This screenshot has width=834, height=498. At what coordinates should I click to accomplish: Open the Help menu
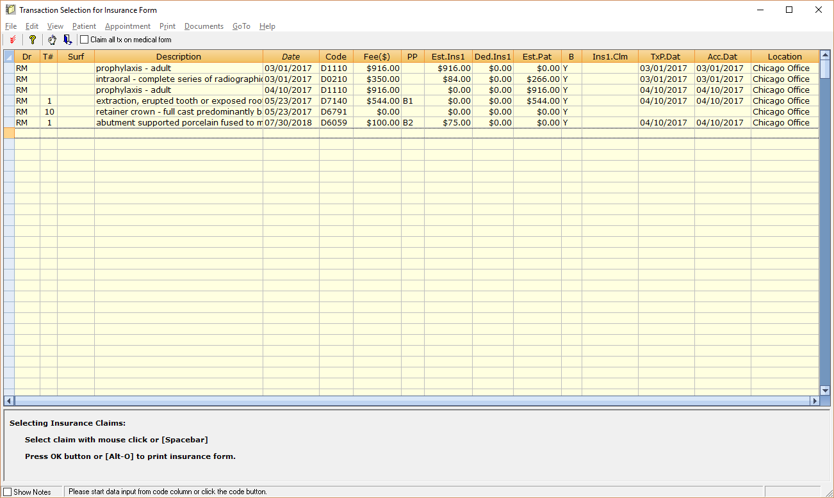(x=267, y=26)
